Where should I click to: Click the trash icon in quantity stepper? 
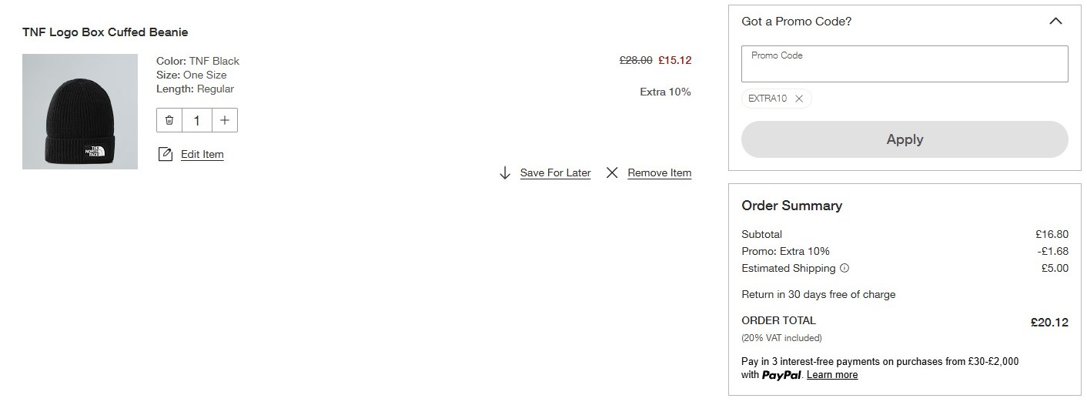tap(169, 120)
